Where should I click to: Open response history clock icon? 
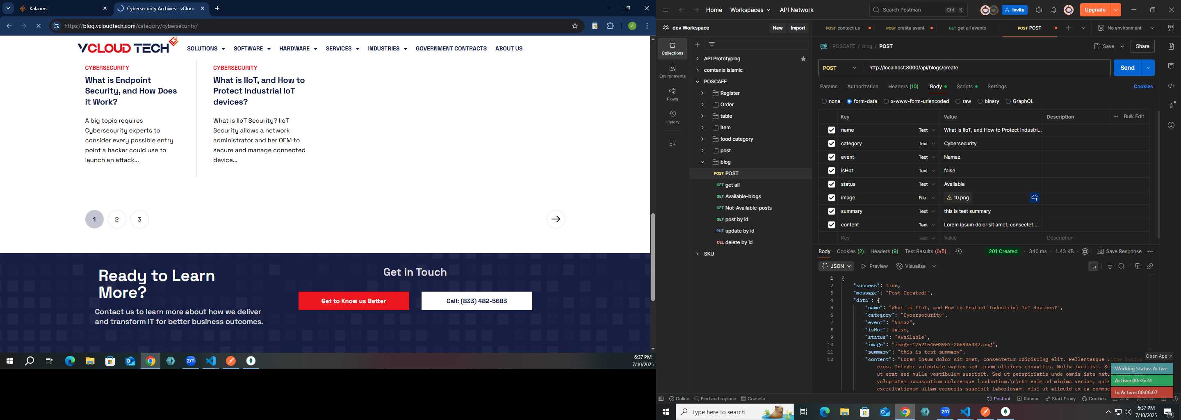958,251
